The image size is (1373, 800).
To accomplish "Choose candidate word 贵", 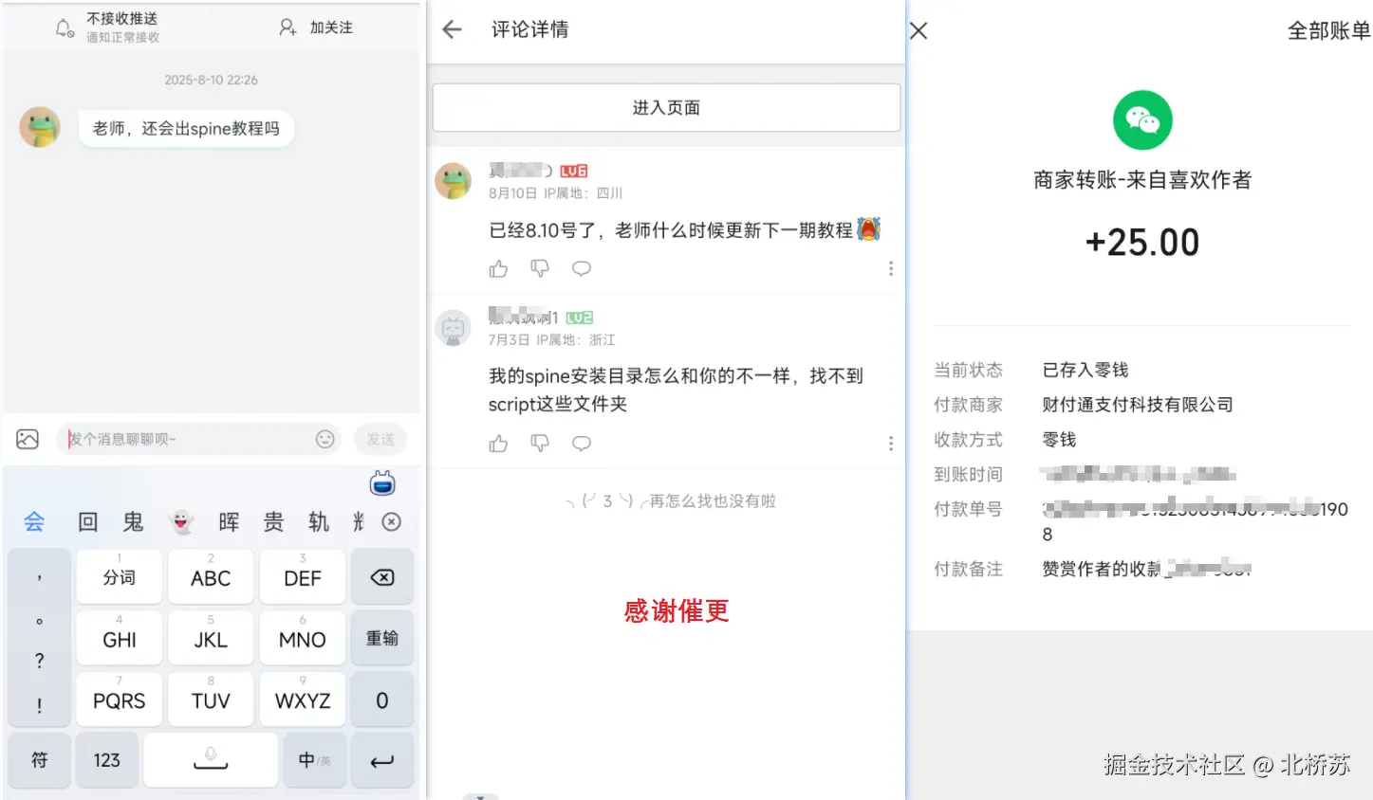I will [x=273, y=521].
